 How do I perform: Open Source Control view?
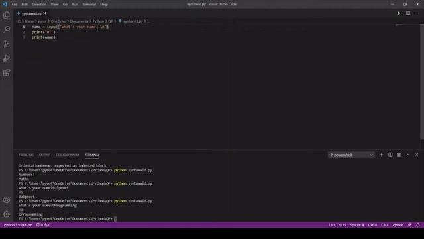tap(7, 44)
